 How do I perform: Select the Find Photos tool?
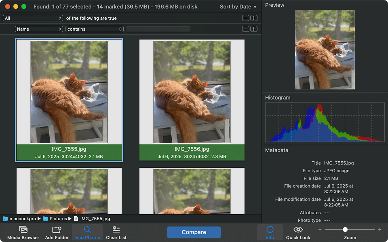[x=87, y=233]
